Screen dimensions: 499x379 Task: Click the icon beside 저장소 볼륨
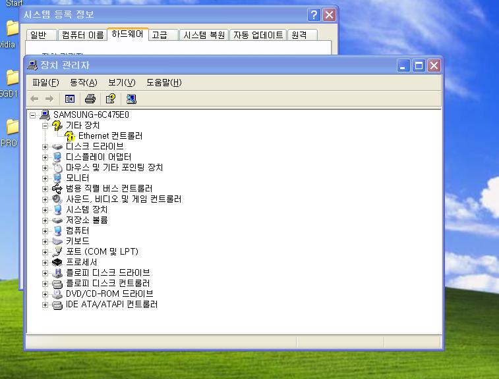(x=57, y=220)
